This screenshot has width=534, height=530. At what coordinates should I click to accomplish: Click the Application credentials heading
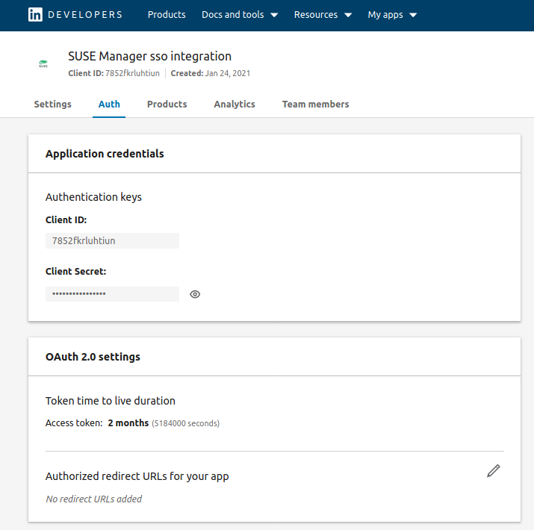coord(105,154)
